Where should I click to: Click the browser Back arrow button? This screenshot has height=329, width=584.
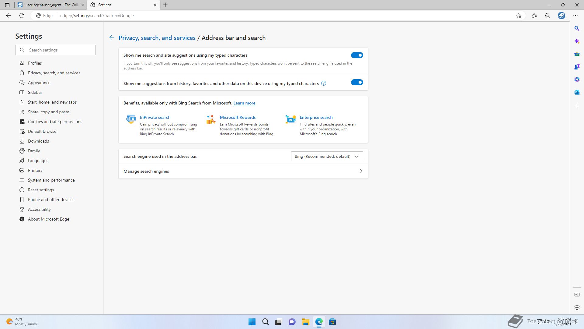[x=9, y=16]
